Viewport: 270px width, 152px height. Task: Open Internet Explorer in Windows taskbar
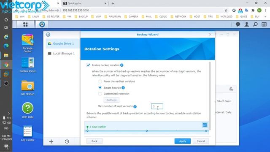point(6,37)
